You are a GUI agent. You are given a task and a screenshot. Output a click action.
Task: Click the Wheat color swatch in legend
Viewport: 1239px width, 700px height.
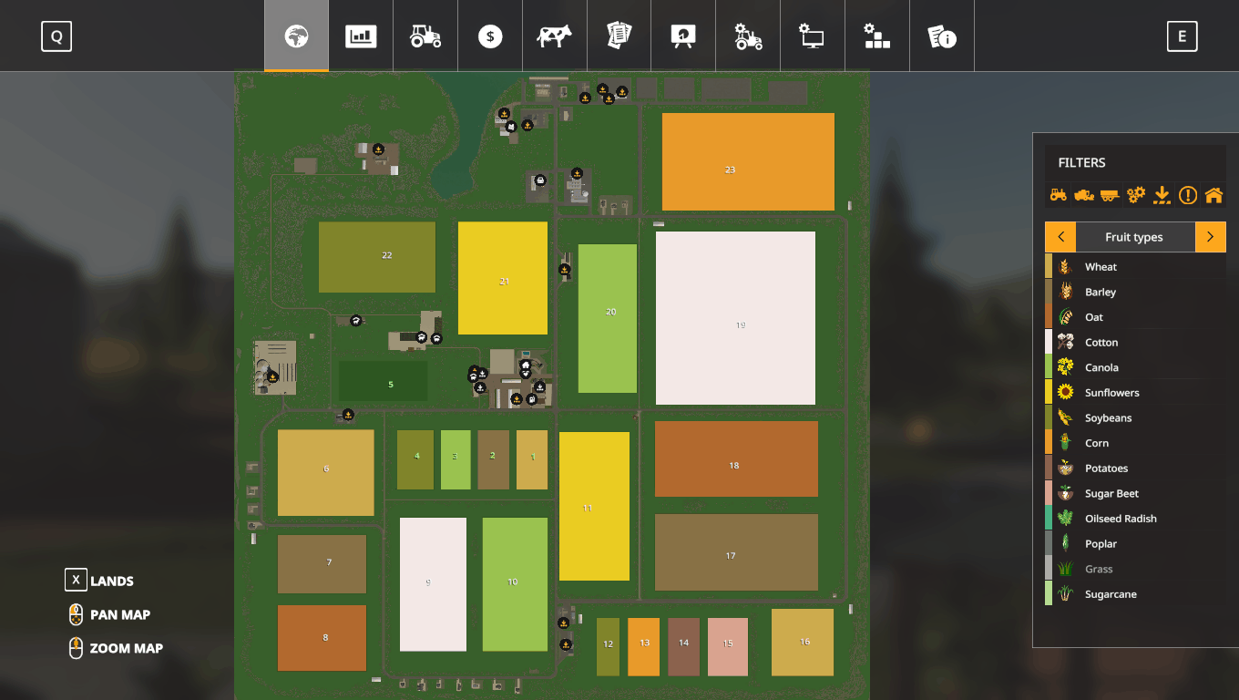(x=1049, y=267)
